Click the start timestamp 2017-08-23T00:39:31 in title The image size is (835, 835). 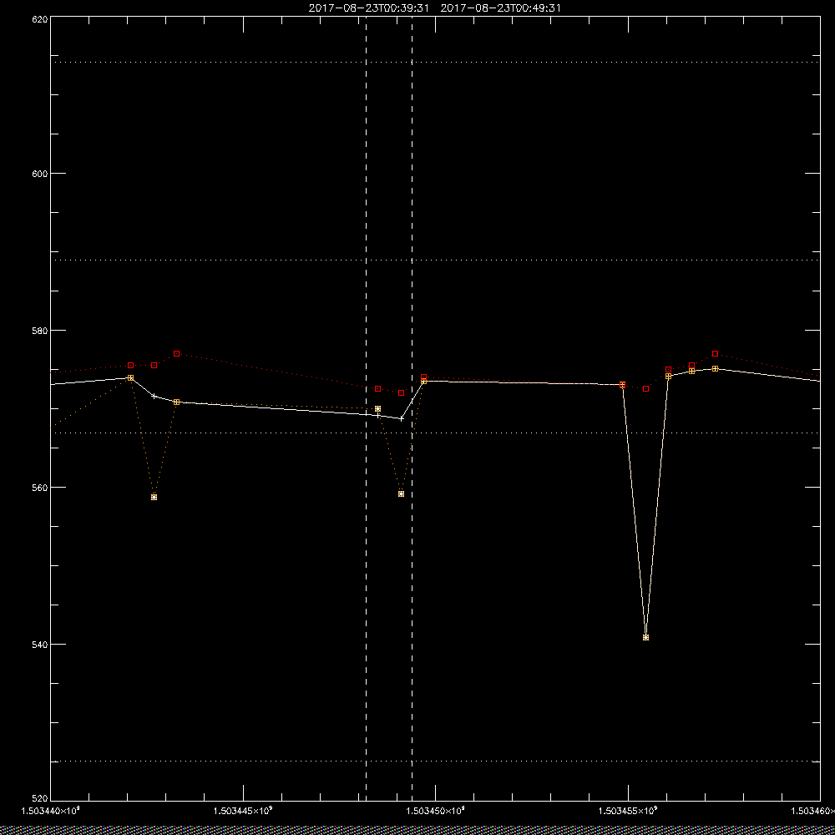pyautogui.click(x=368, y=8)
